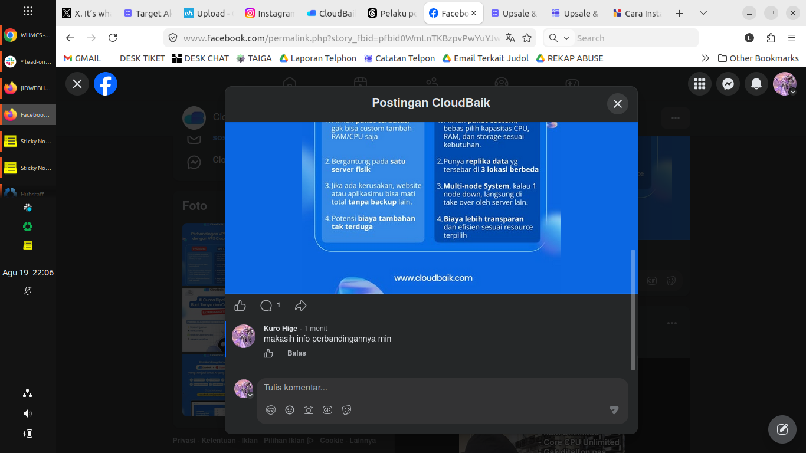Go to Facebook home via logo

(106, 84)
